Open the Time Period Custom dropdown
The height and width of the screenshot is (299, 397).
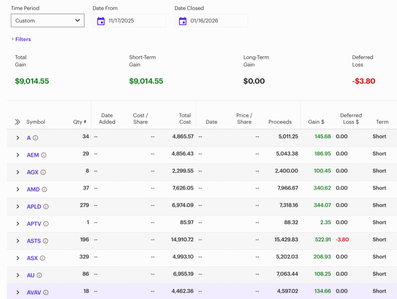48,21
